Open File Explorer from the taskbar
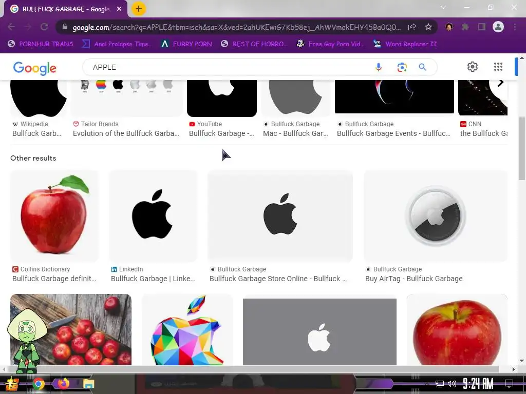526x394 pixels. tap(88, 384)
